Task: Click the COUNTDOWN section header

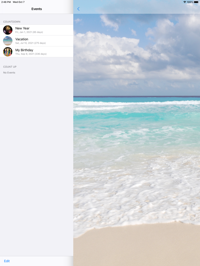Action: click(12, 22)
